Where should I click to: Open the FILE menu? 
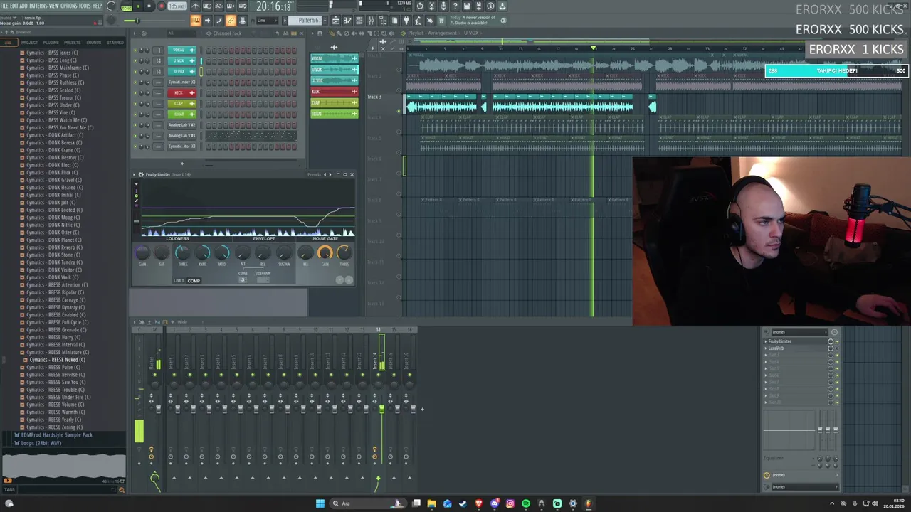[x=5, y=6]
